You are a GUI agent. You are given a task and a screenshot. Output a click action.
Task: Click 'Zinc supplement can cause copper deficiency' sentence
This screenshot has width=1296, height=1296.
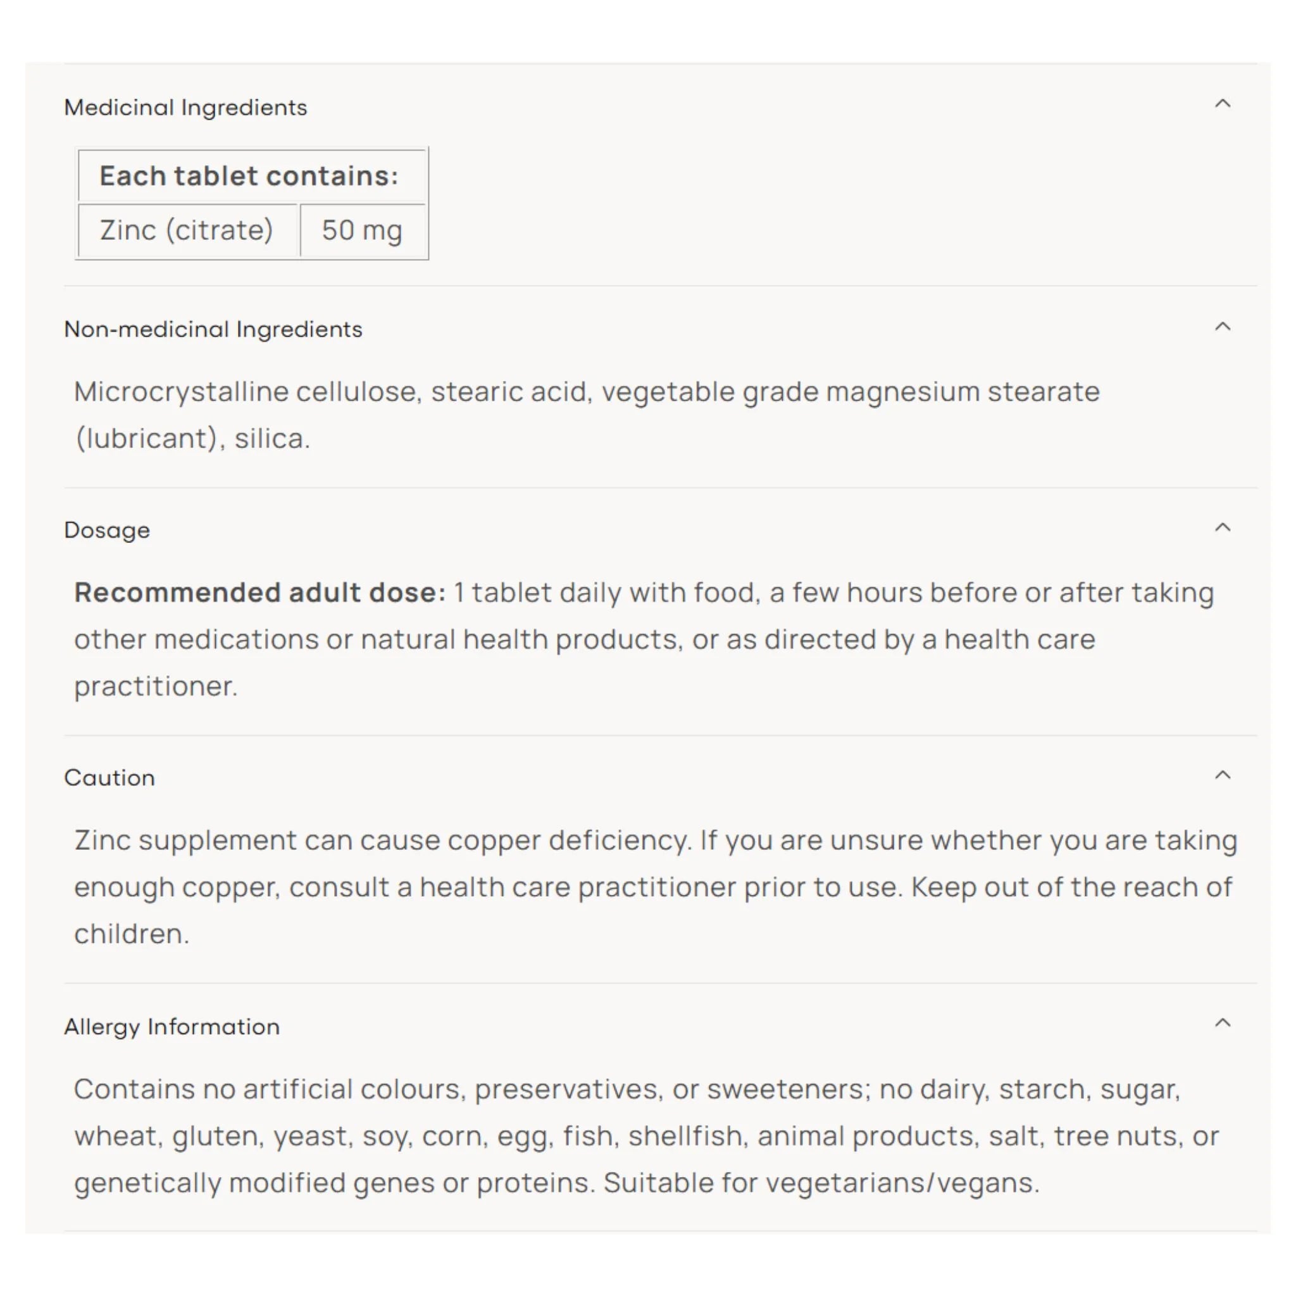click(x=382, y=840)
